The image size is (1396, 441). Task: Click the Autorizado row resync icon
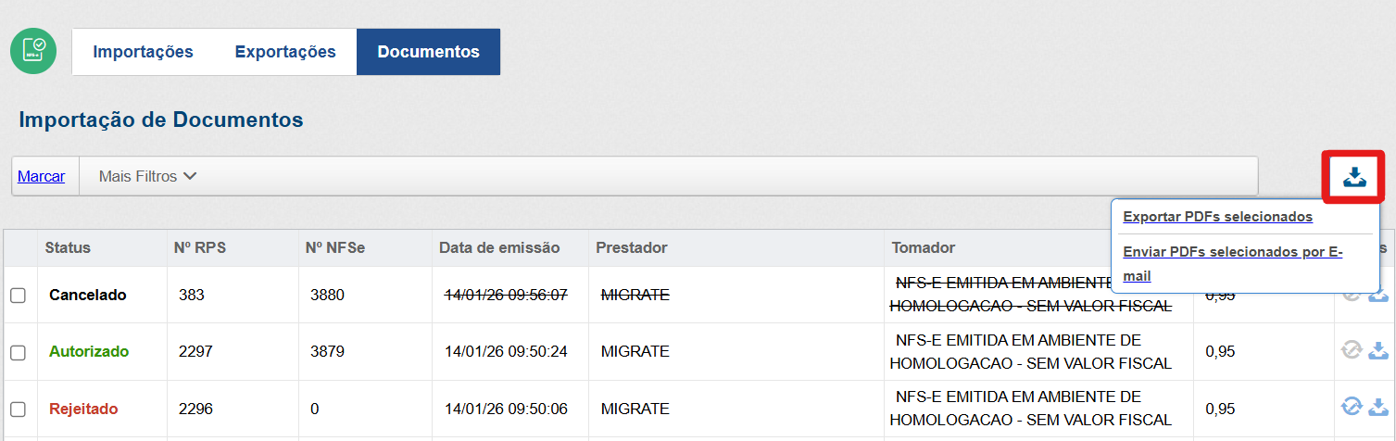point(1352,351)
